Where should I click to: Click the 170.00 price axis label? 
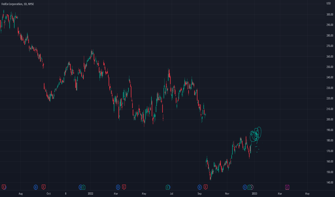(330, 151)
